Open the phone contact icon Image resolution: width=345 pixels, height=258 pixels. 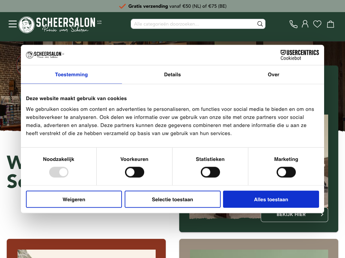(x=293, y=24)
